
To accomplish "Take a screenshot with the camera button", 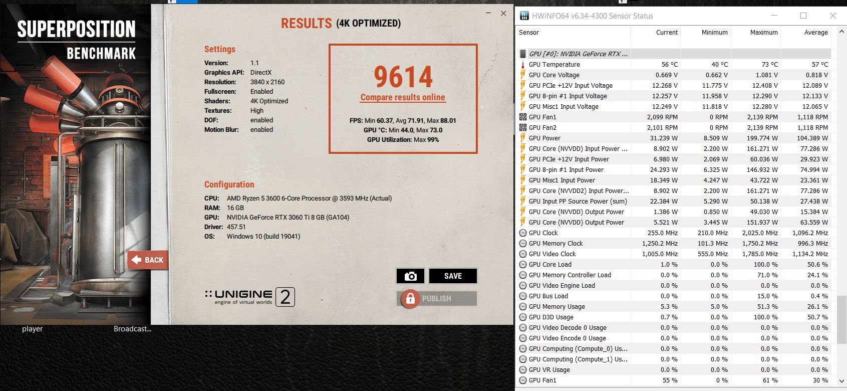I will 410,276.
